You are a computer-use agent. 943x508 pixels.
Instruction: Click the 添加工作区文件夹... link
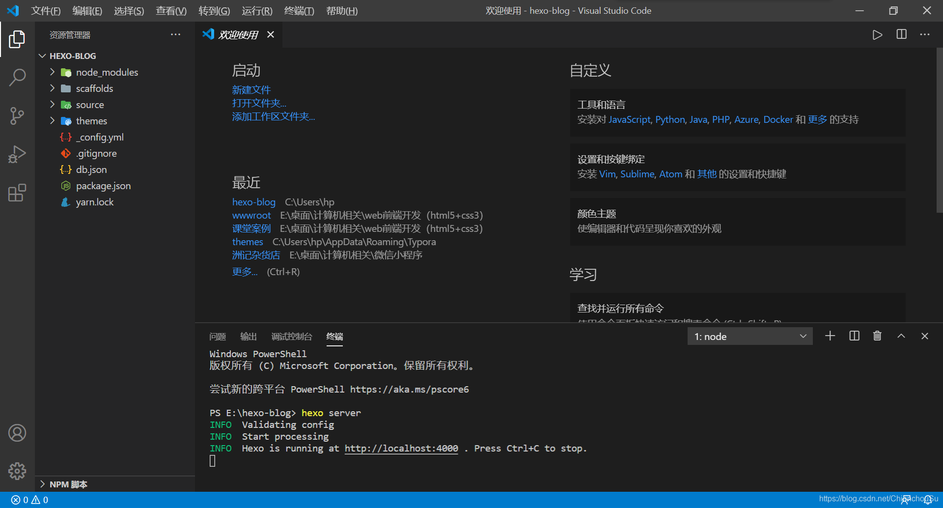tap(274, 116)
